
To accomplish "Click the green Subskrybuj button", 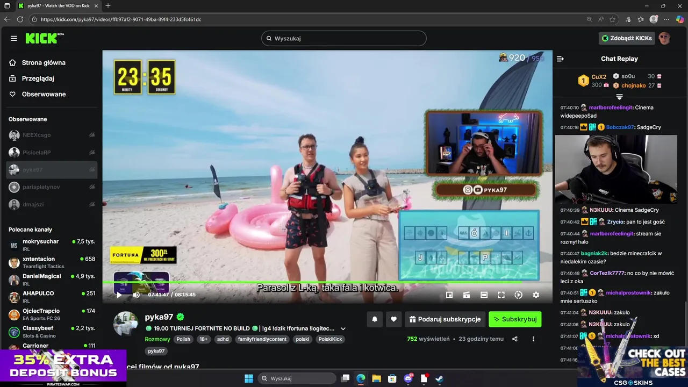I will (x=515, y=319).
